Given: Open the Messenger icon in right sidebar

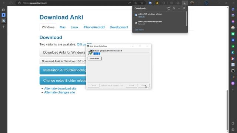Looking at the screenshot, I should [x=233, y=21].
